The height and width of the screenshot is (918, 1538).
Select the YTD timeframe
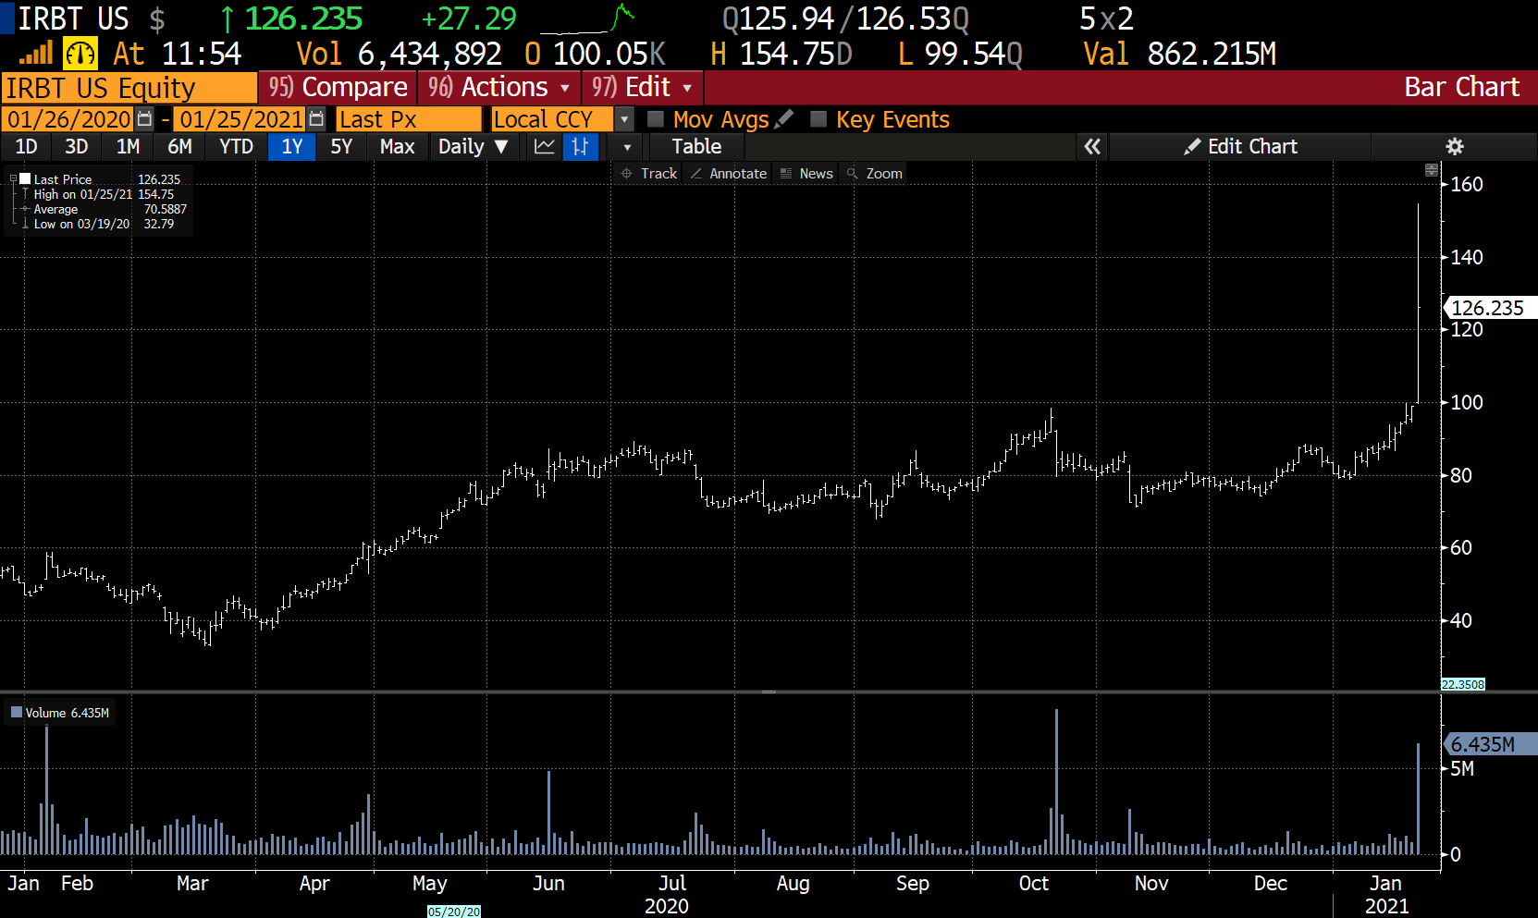point(236,146)
